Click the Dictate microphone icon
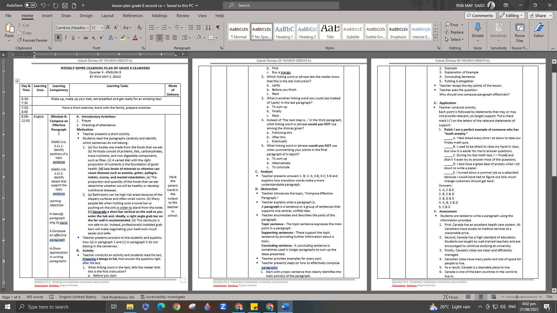 click(478, 28)
